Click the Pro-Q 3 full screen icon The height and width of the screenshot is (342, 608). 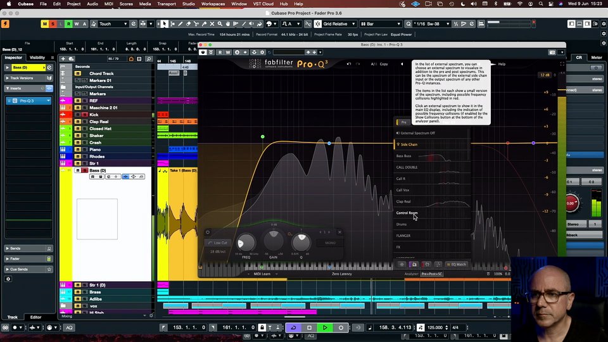[562, 64]
